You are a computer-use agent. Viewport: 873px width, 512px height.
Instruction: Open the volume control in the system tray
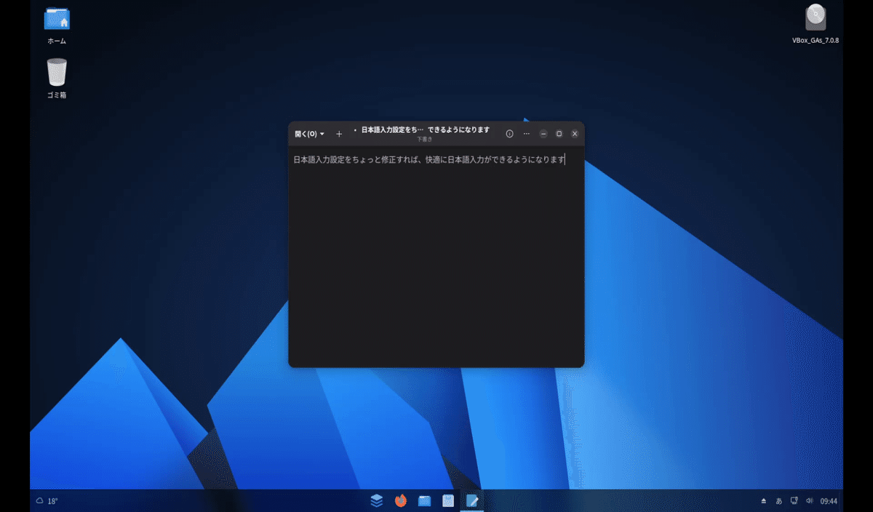[810, 501]
